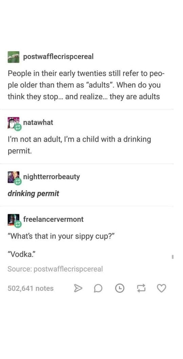This screenshot has width=183, height=359.
Task: Click the bold italic 'drinking permit' text
Action: (33, 194)
